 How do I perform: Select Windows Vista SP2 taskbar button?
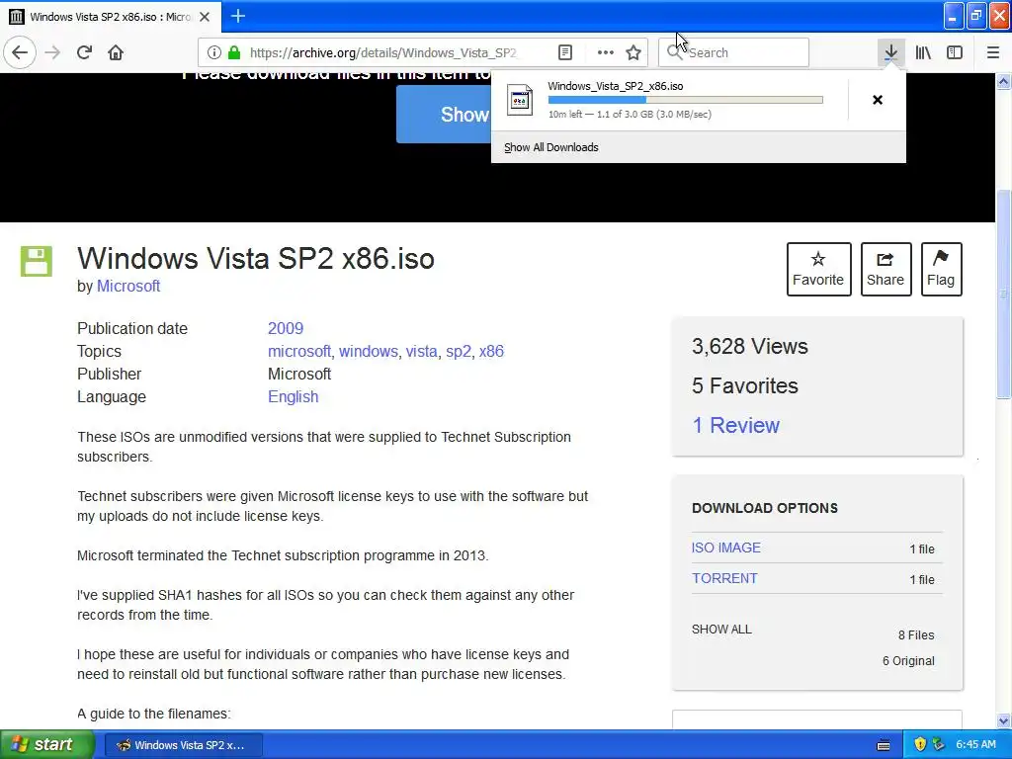click(x=183, y=745)
